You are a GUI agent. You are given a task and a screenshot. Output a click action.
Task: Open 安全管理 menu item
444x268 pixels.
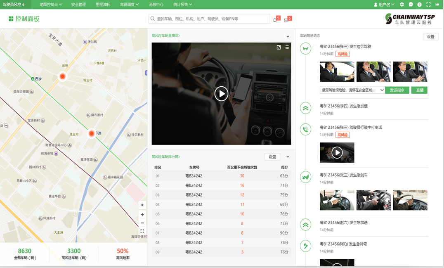coord(78,5)
